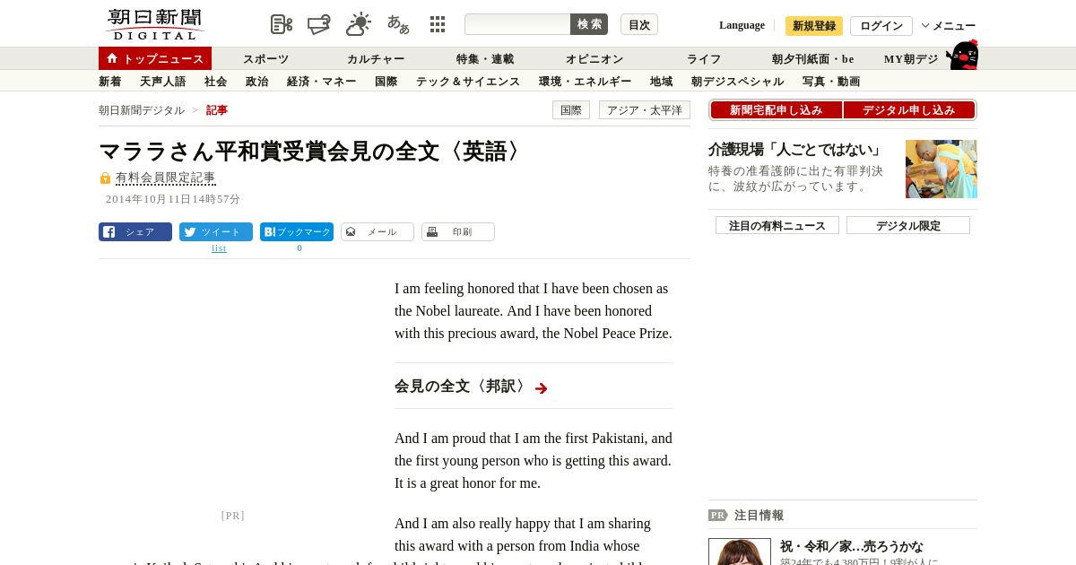Select 経済・マネー in the sub navigation
The height and width of the screenshot is (565, 1076).
tap(322, 82)
